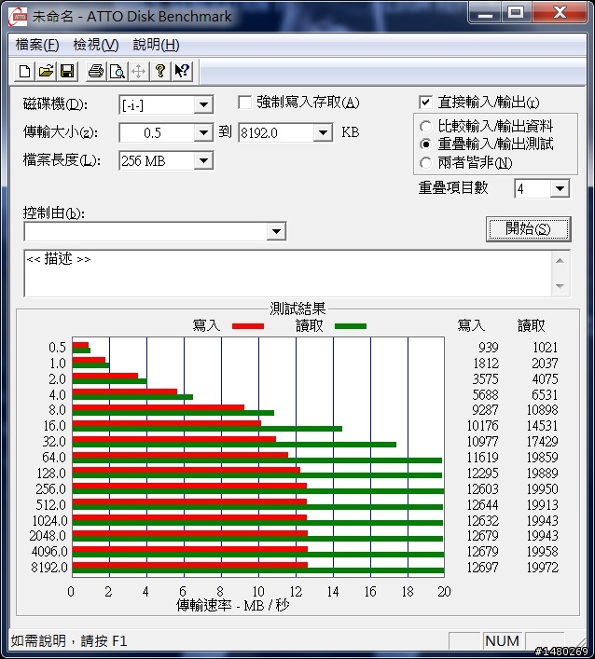Click the question mark About icon
595x659 pixels.
(159, 71)
